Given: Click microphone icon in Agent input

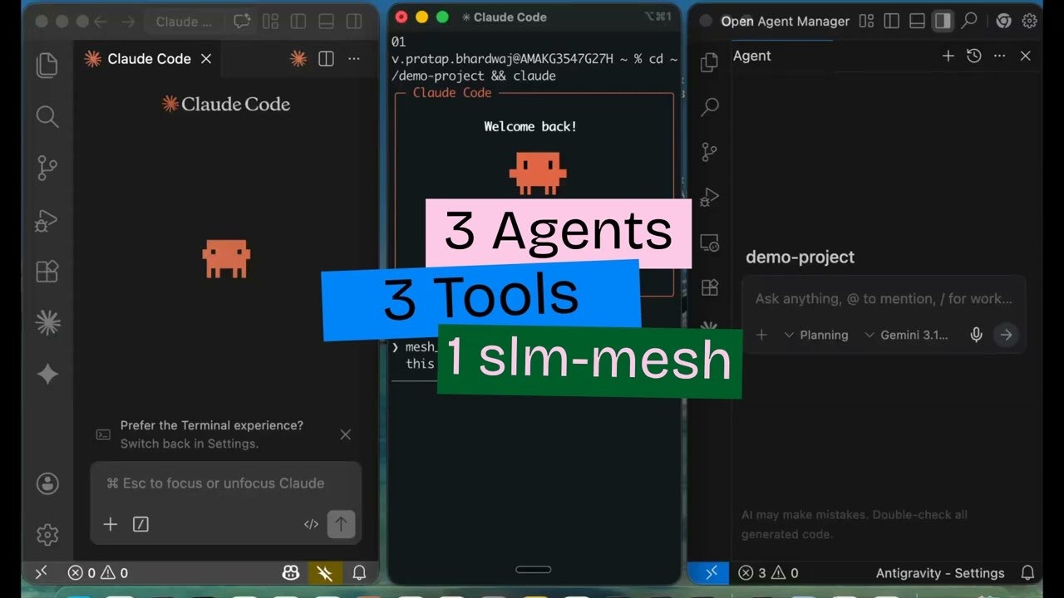Looking at the screenshot, I should [x=976, y=335].
